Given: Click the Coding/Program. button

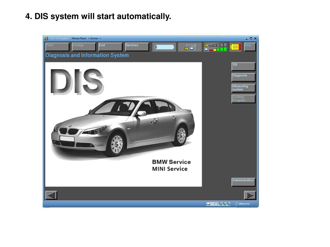Looking at the screenshot, I should (x=243, y=98).
